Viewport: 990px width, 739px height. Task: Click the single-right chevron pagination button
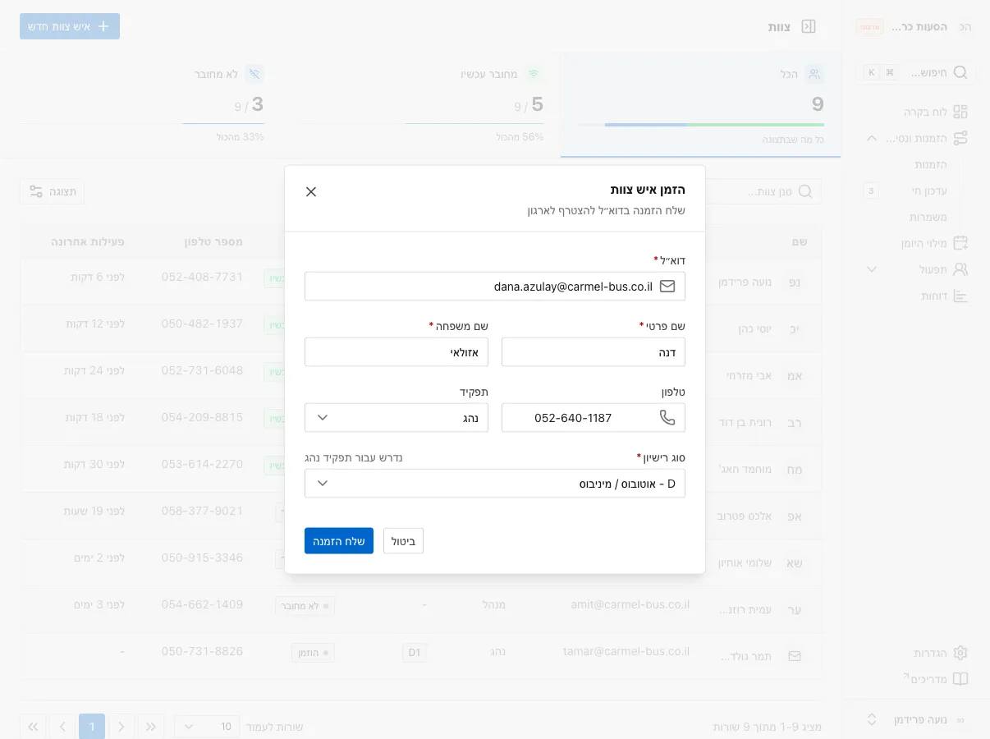point(121,727)
